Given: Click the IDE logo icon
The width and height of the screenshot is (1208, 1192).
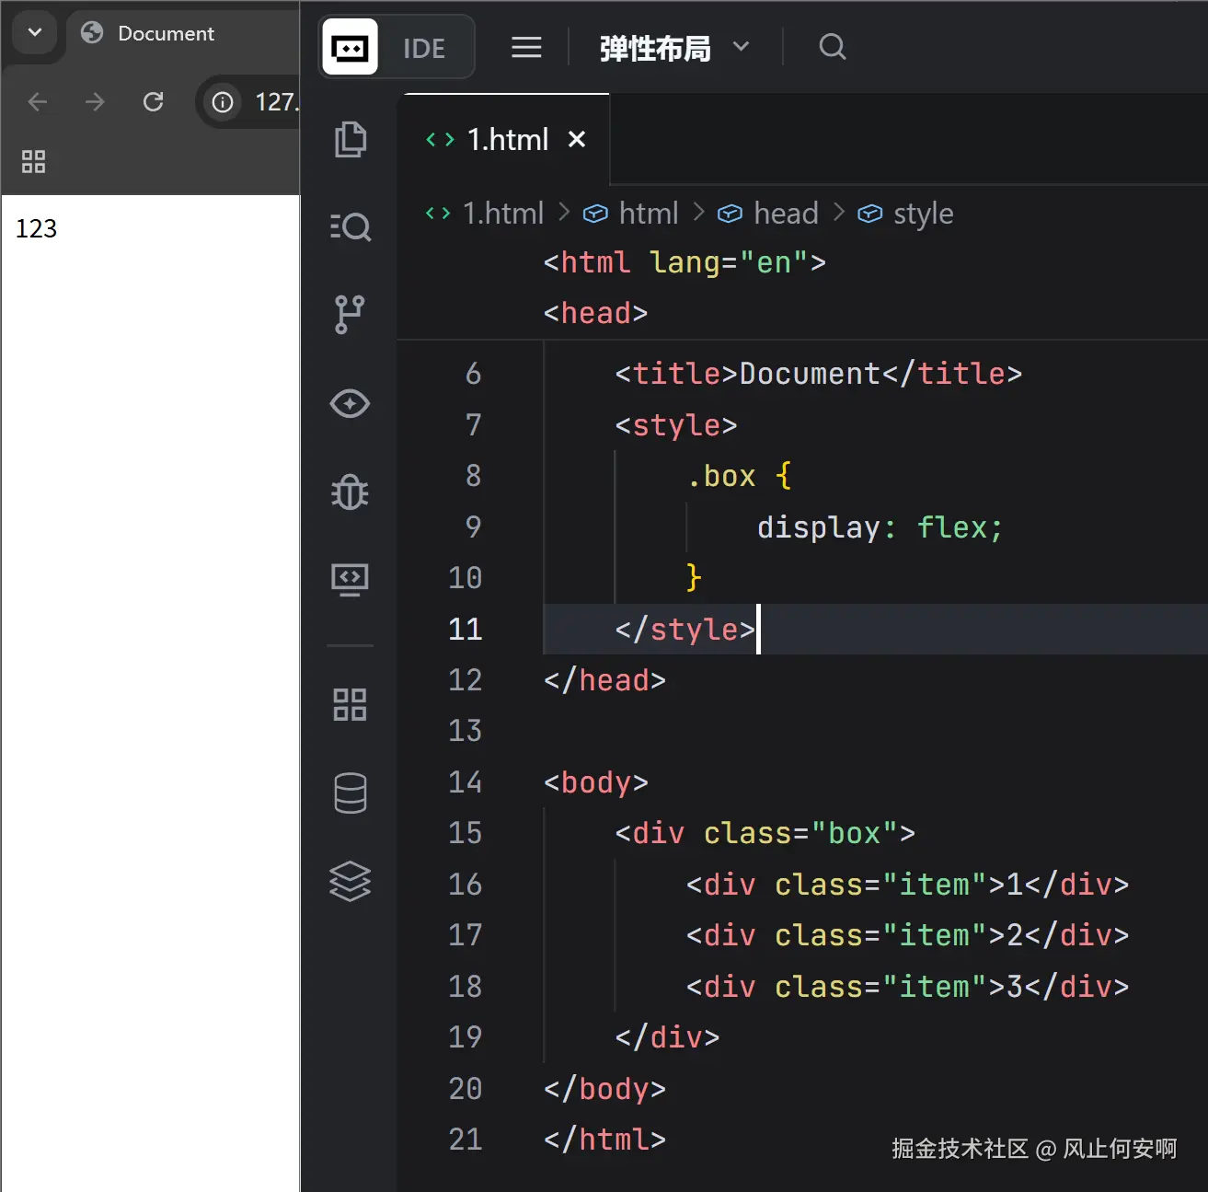Looking at the screenshot, I should pyautogui.click(x=350, y=47).
